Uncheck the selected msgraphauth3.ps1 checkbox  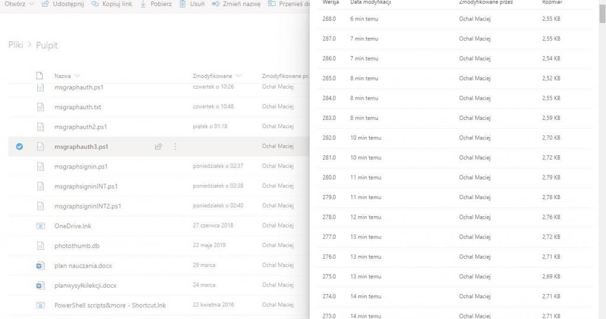[x=19, y=147]
